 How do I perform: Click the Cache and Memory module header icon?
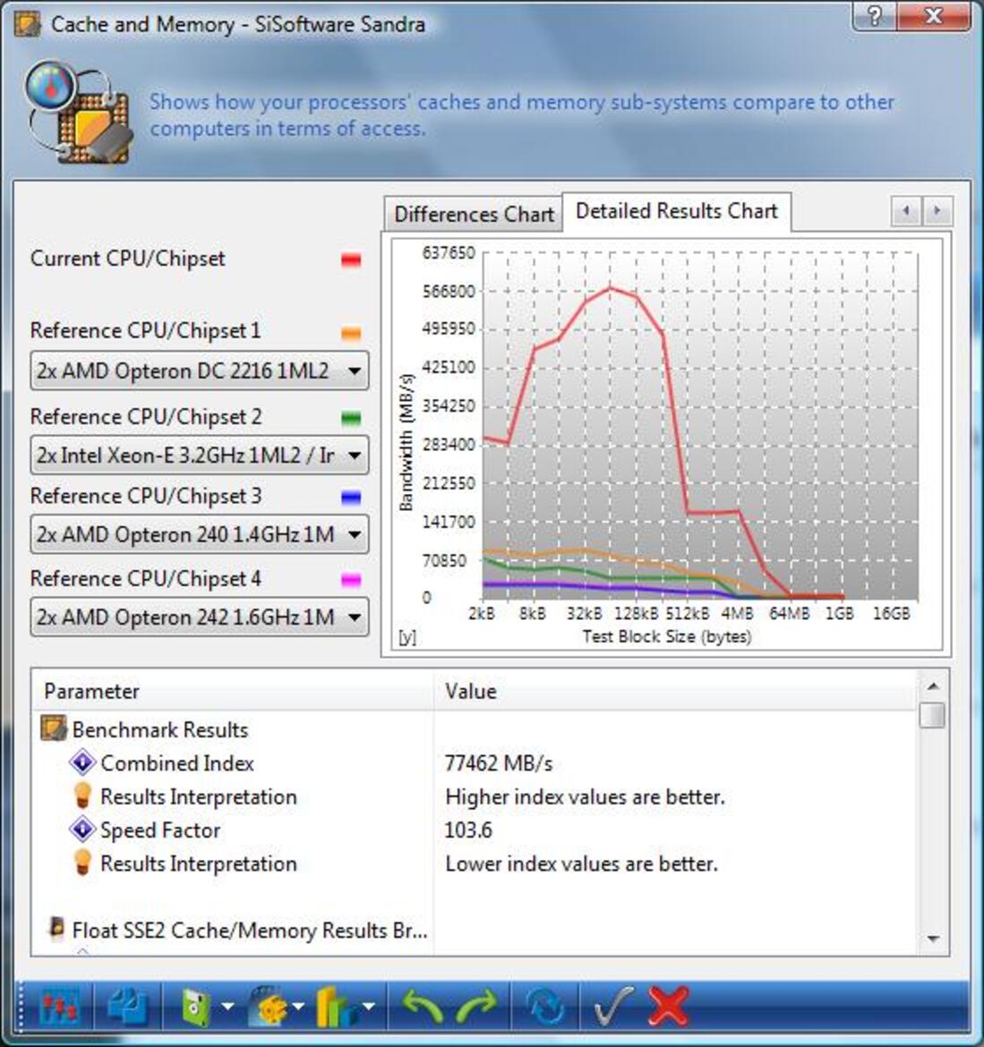coord(79,114)
